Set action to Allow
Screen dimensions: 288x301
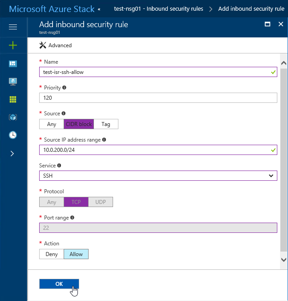76,254
